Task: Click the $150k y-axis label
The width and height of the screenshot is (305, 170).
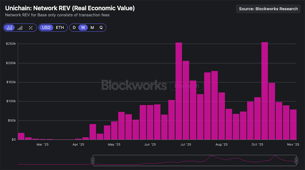Action: pyautogui.click(x=11, y=82)
